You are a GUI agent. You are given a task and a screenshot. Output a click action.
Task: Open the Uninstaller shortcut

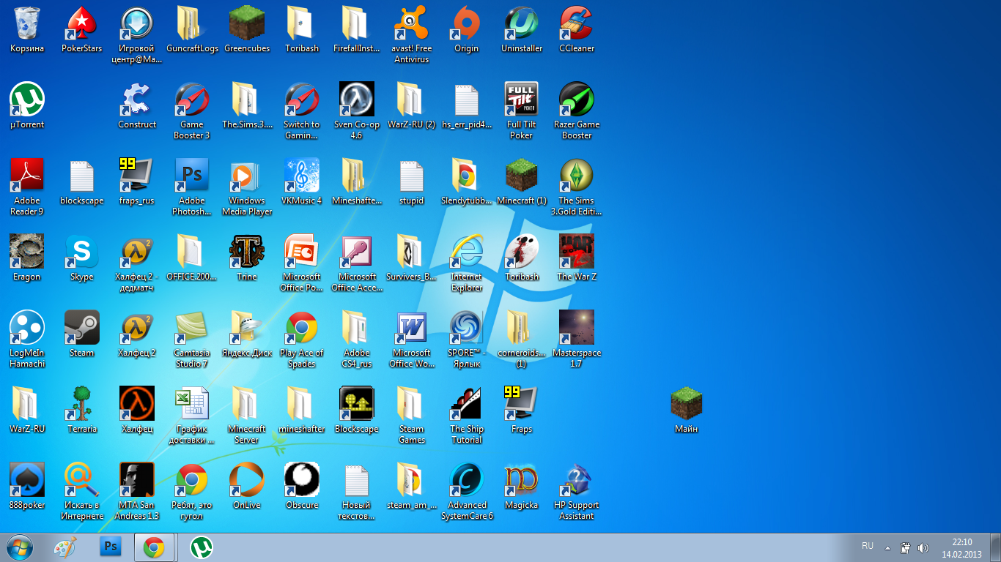click(522, 23)
